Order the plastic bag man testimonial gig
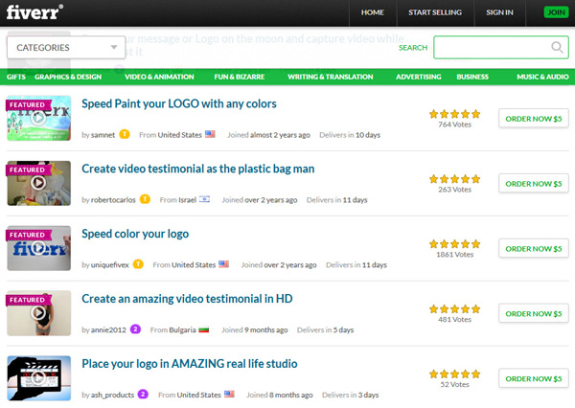Screen dimensions: 575x408 [x=534, y=183]
